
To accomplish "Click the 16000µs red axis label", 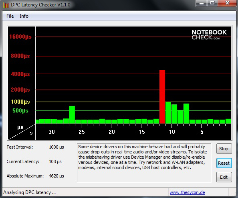I will [x=20, y=37].
